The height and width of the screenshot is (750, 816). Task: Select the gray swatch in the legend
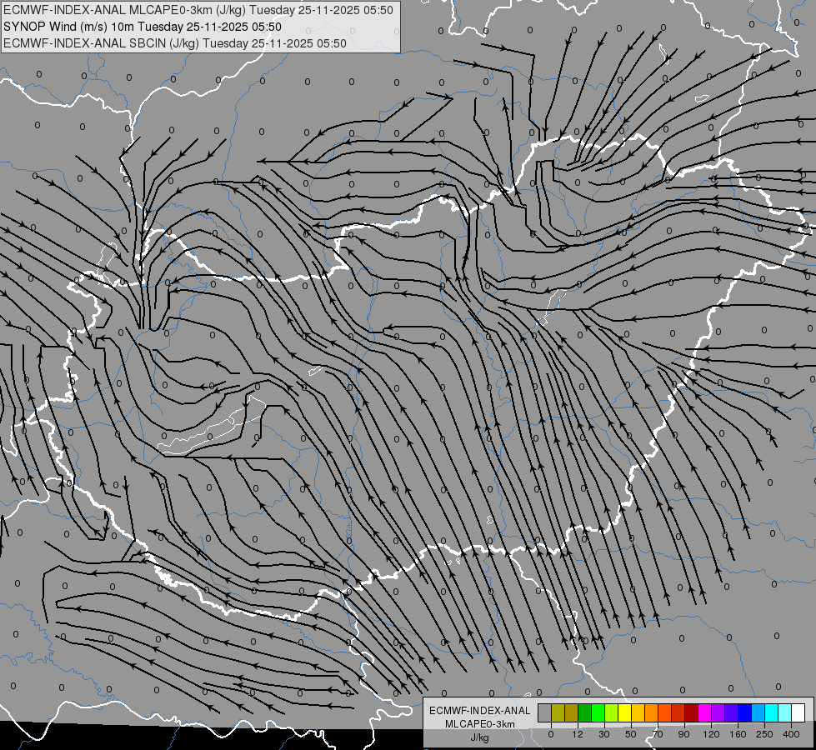tap(545, 712)
